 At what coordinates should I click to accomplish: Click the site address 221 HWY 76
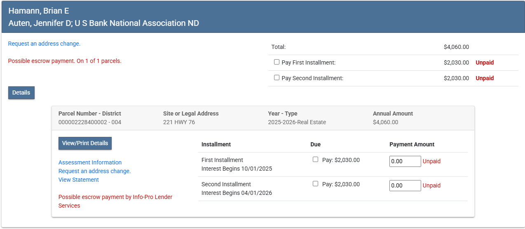179,122
